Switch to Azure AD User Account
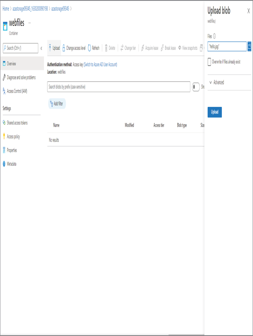Viewport: 253px width, 336px height. (100, 64)
